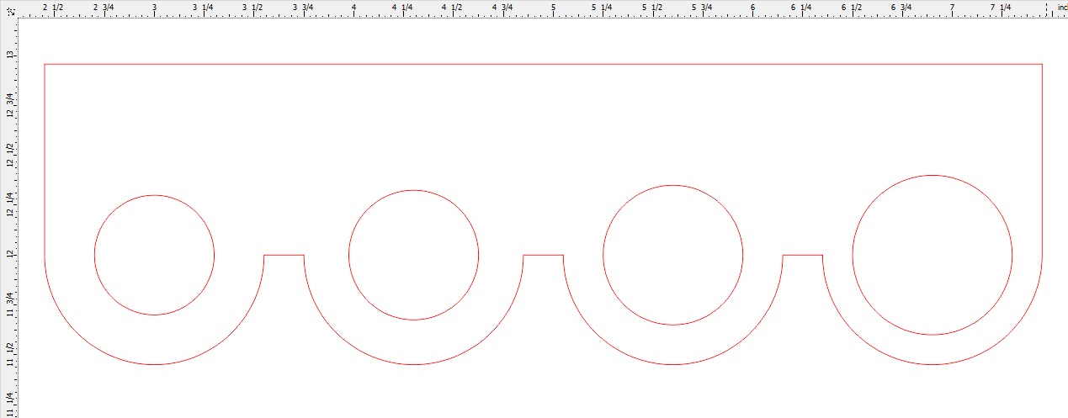Select the third circle from the left
The image size is (1068, 418).
[x=672, y=255]
